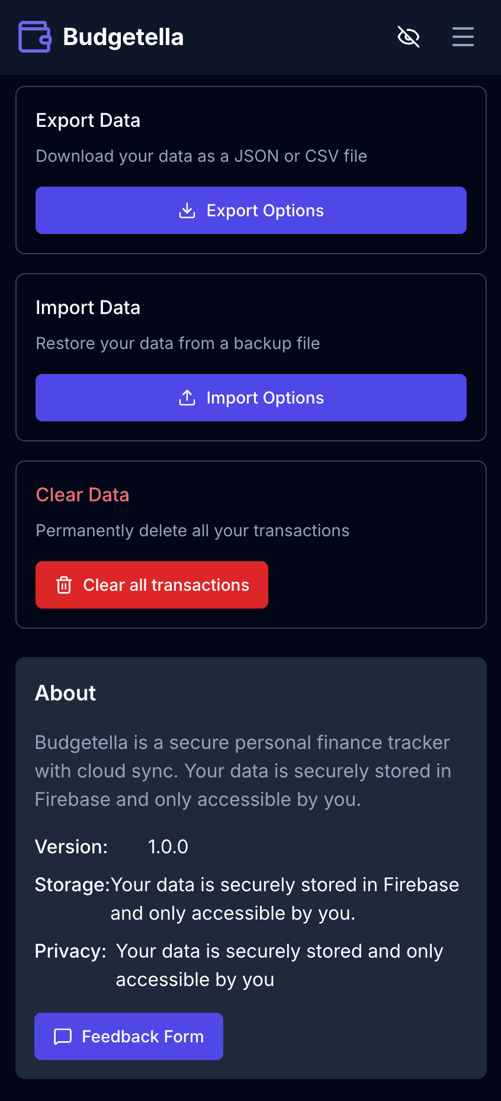Click the Clear all transactions button
This screenshot has width=501, height=1101.
point(152,585)
